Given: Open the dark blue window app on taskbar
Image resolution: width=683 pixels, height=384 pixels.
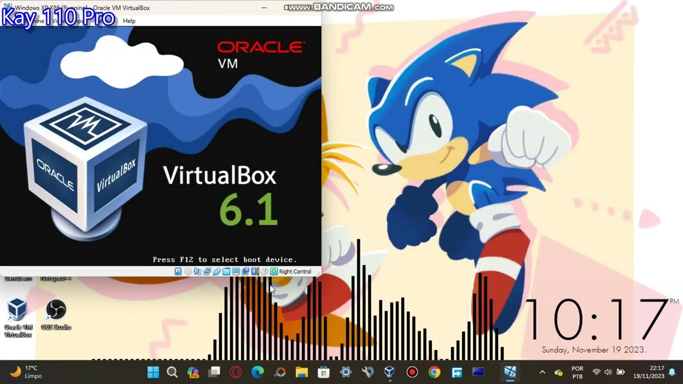Looking at the screenshot, I should [x=478, y=372].
